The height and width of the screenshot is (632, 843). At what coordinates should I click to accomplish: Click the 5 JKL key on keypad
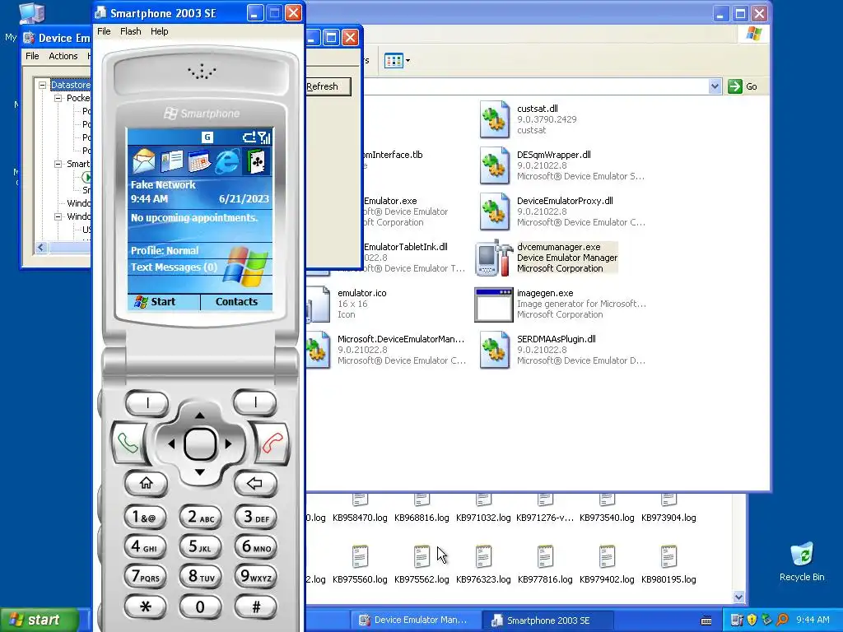point(201,546)
